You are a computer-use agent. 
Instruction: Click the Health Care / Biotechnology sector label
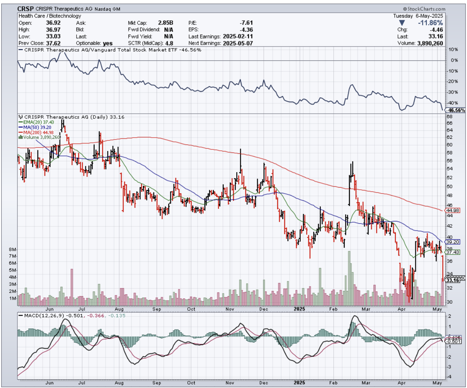[x=50, y=16]
